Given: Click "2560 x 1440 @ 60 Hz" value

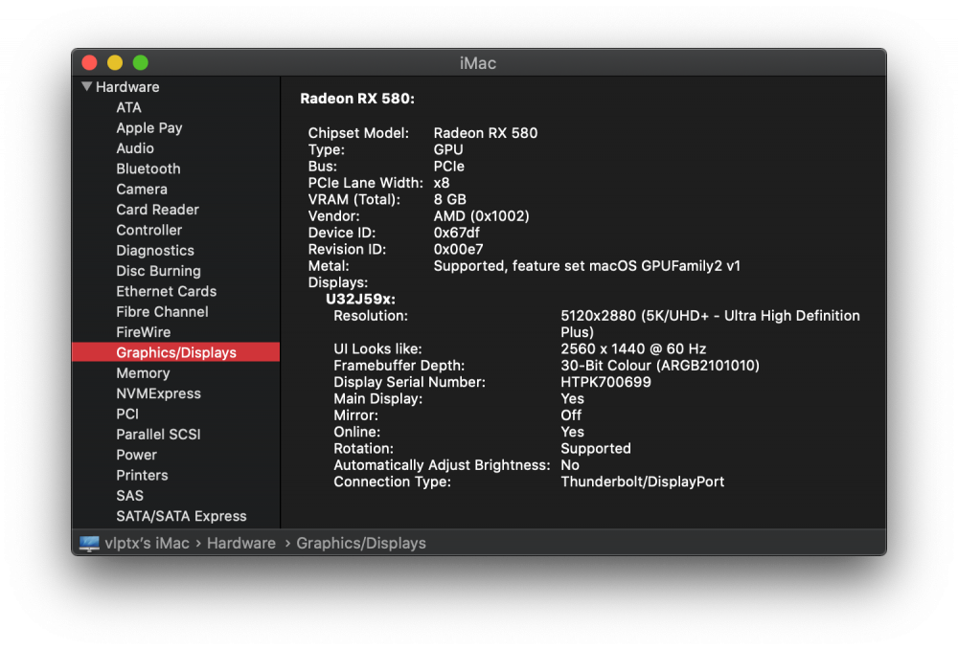Looking at the screenshot, I should pos(633,349).
